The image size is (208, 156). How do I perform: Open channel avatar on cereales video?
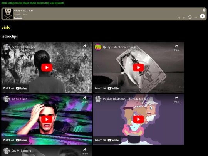(x=7, y=99)
